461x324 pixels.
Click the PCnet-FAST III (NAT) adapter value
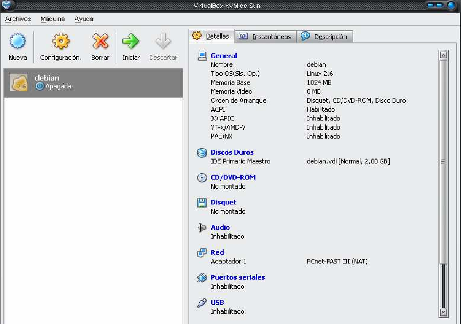click(x=337, y=262)
